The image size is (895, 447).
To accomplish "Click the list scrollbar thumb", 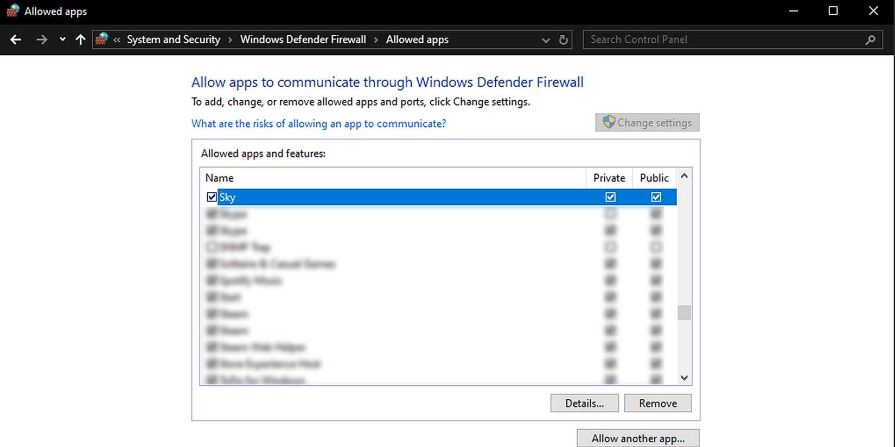I will pos(684,313).
